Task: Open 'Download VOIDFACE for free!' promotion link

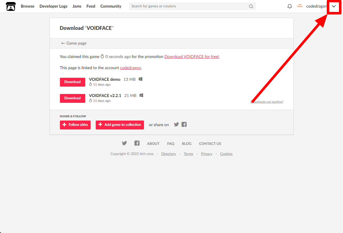Action: point(192,57)
